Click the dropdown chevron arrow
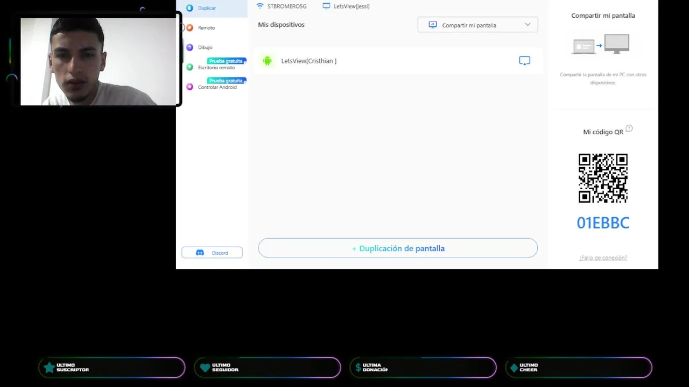The image size is (689, 387). coord(528,25)
